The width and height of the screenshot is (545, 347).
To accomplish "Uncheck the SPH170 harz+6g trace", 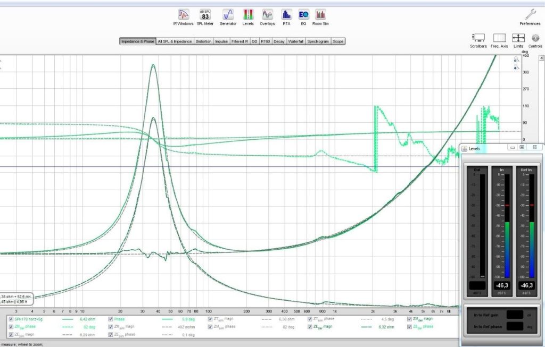I will [11, 319].
